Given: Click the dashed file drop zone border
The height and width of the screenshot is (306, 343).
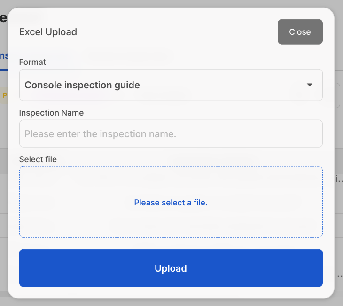Looking at the screenshot, I should (171, 167).
